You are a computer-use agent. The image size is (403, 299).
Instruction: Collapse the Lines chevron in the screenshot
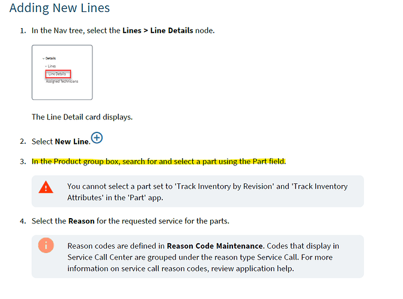pos(46,66)
